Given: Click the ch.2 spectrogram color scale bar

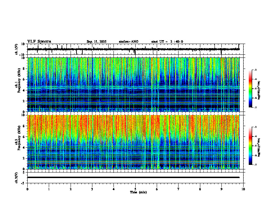Looking at the screenshot, I should [250, 146].
